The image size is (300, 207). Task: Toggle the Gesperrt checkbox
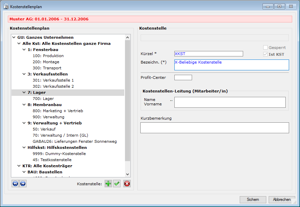(265, 48)
